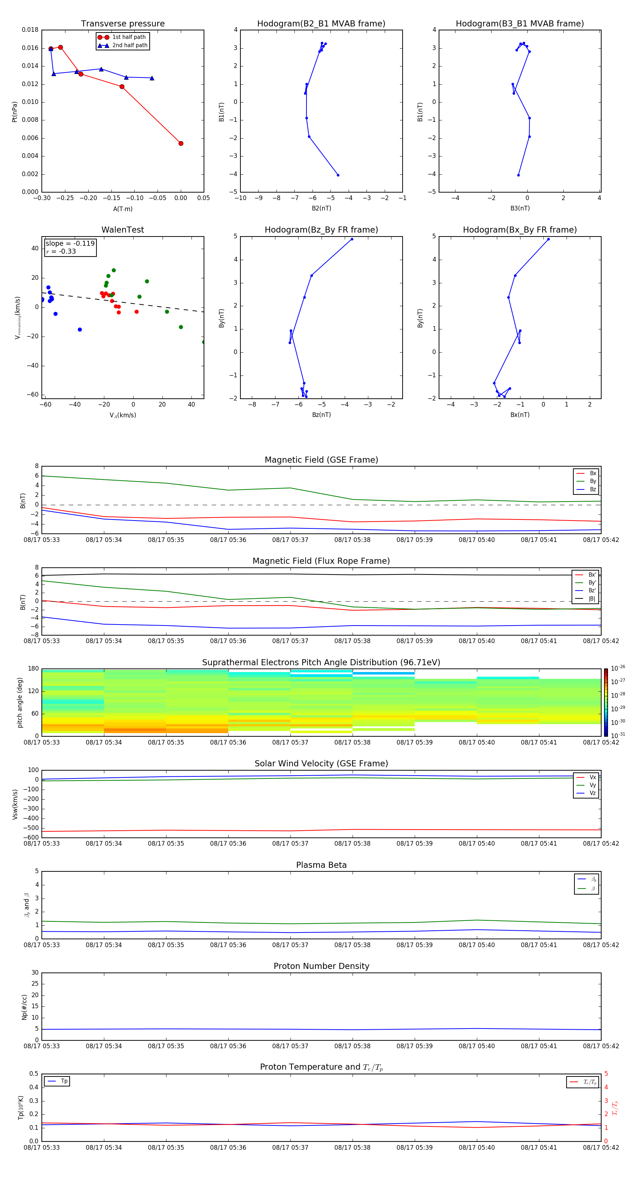
Task: Click the "Proton Temperature and Te/Tp" title
Action: point(321,1067)
